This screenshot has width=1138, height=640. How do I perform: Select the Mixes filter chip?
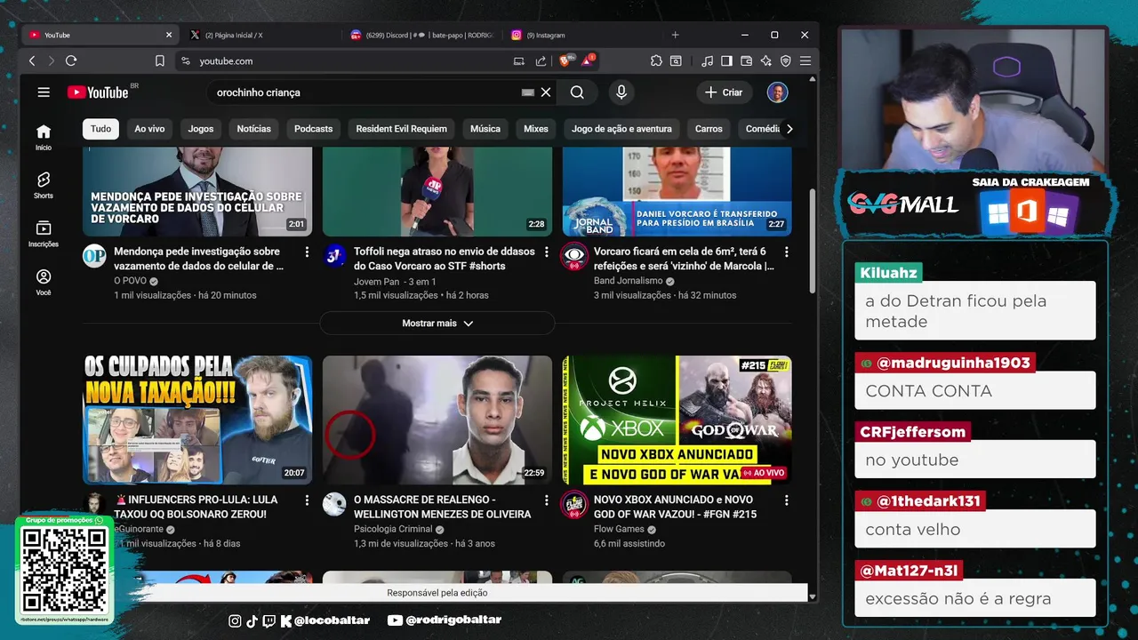536,129
